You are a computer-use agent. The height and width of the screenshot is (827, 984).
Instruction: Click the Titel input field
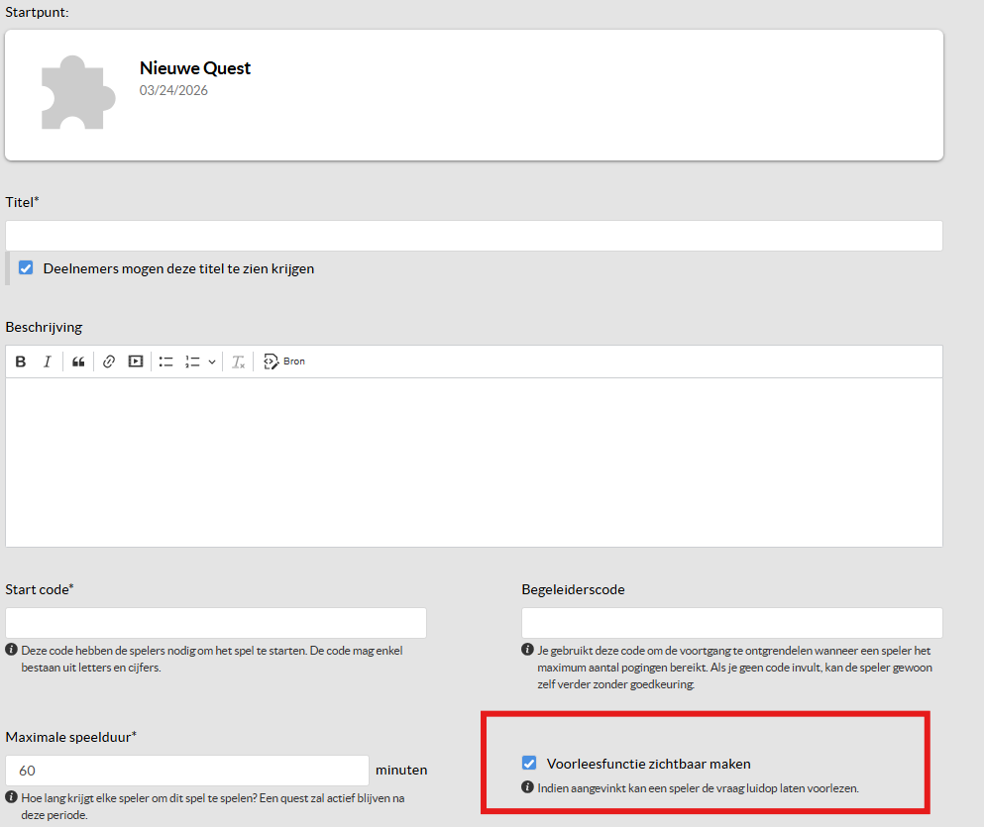click(x=474, y=236)
